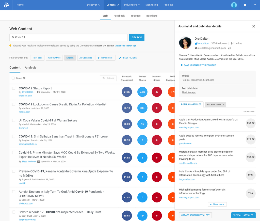Tick the COVID-19 Status Report checkbox
This screenshot has height=221, width=260.
point(14,88)
